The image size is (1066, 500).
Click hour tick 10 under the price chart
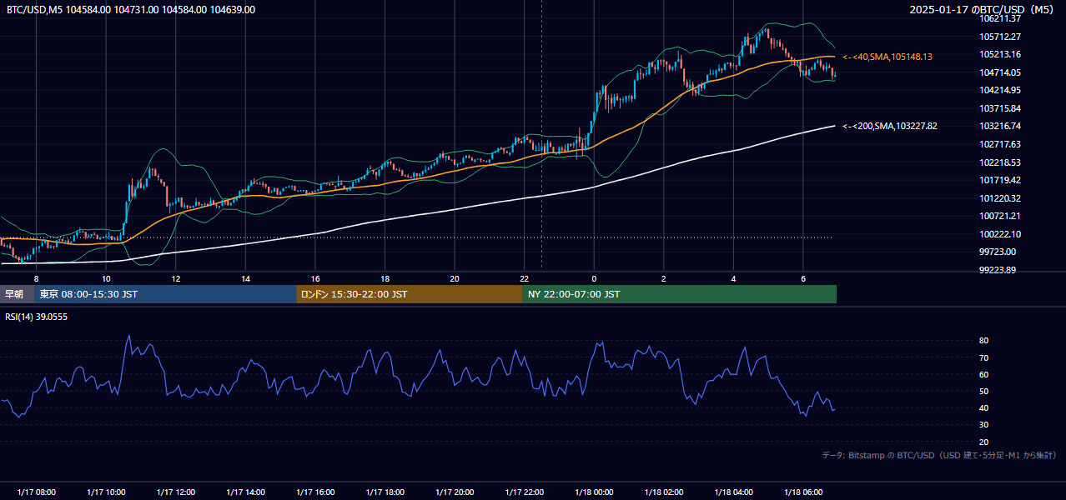pos(106,278)
